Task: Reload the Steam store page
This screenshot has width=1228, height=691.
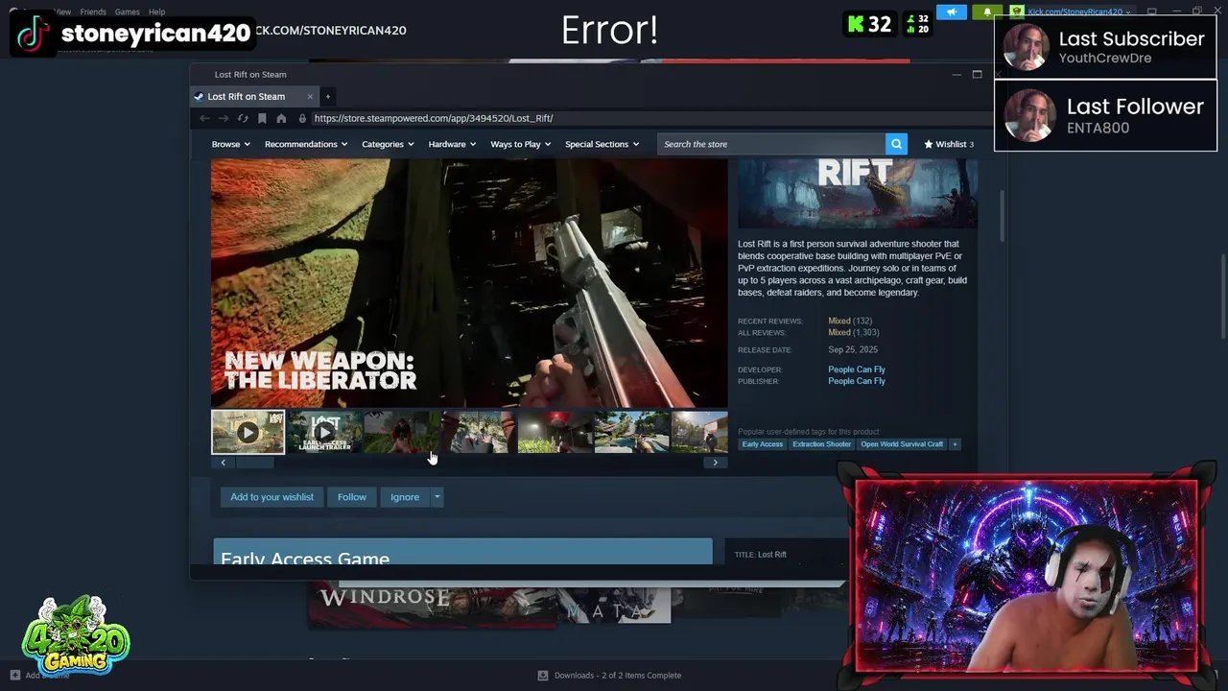Action: [x=243, y=118]
